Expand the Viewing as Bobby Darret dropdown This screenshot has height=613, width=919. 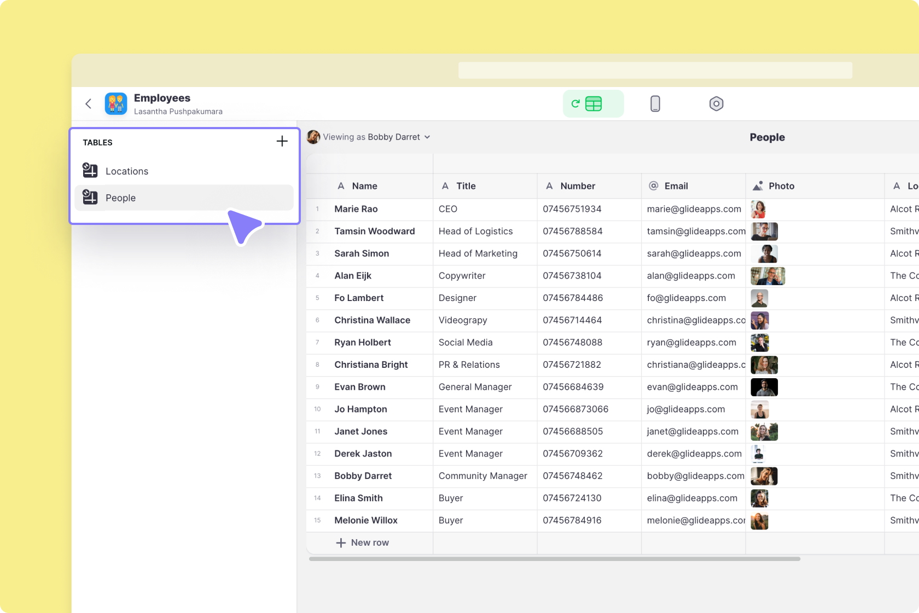click(427, 137)
